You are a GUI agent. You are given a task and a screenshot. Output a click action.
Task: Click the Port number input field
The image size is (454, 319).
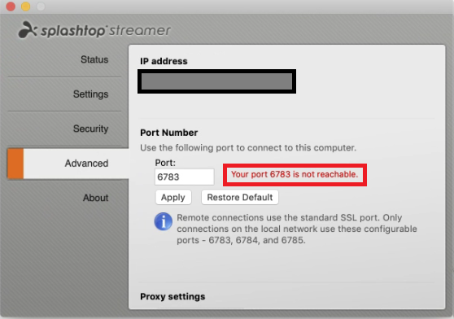point(185,177)
